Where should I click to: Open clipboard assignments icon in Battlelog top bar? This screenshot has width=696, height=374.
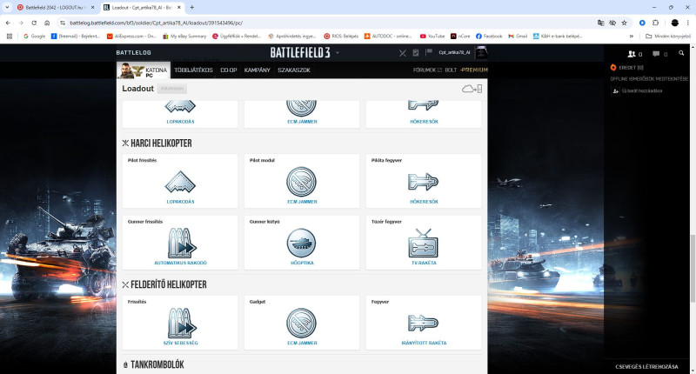coord(416,53)
